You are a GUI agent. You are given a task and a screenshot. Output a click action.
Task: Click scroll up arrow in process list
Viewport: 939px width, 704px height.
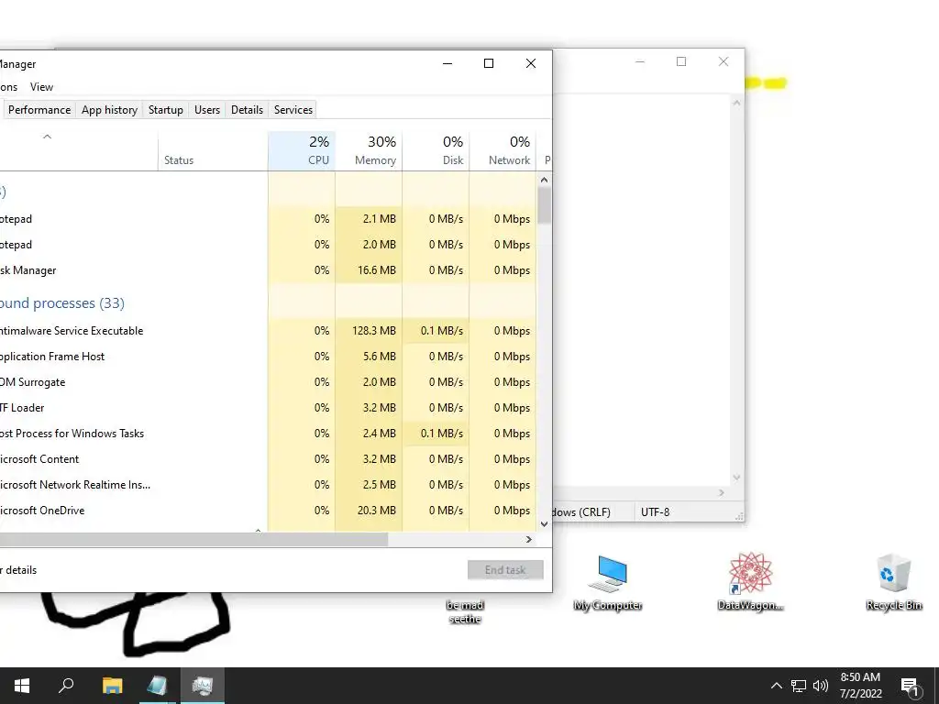coord(545,180)
